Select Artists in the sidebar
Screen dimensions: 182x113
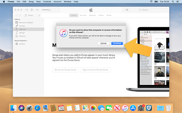(x=29, y=26)
